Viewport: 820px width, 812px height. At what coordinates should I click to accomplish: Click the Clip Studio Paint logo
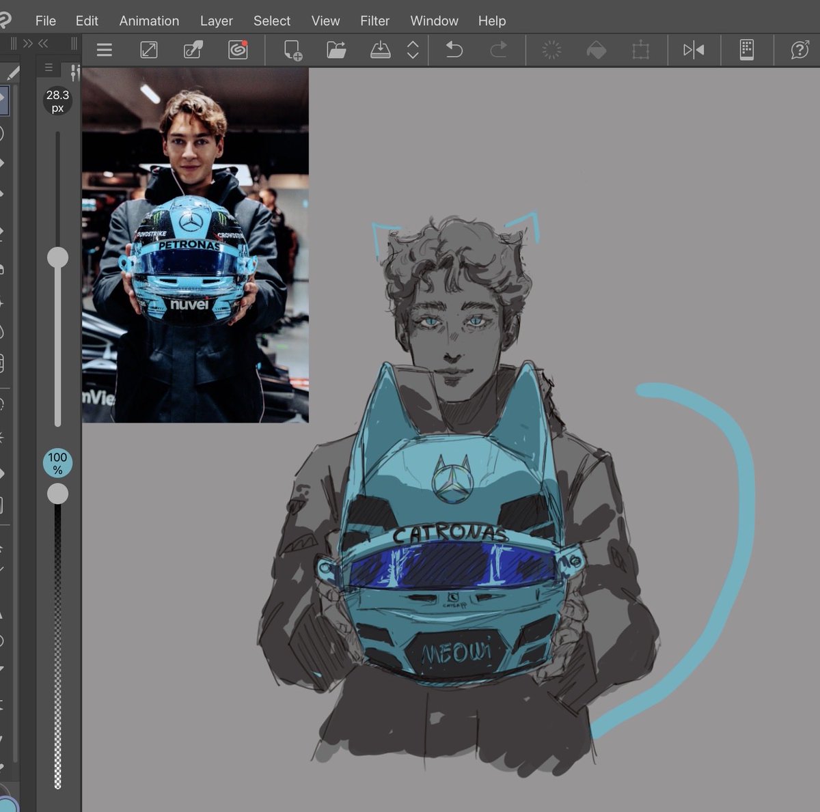[x=5, y=20]
